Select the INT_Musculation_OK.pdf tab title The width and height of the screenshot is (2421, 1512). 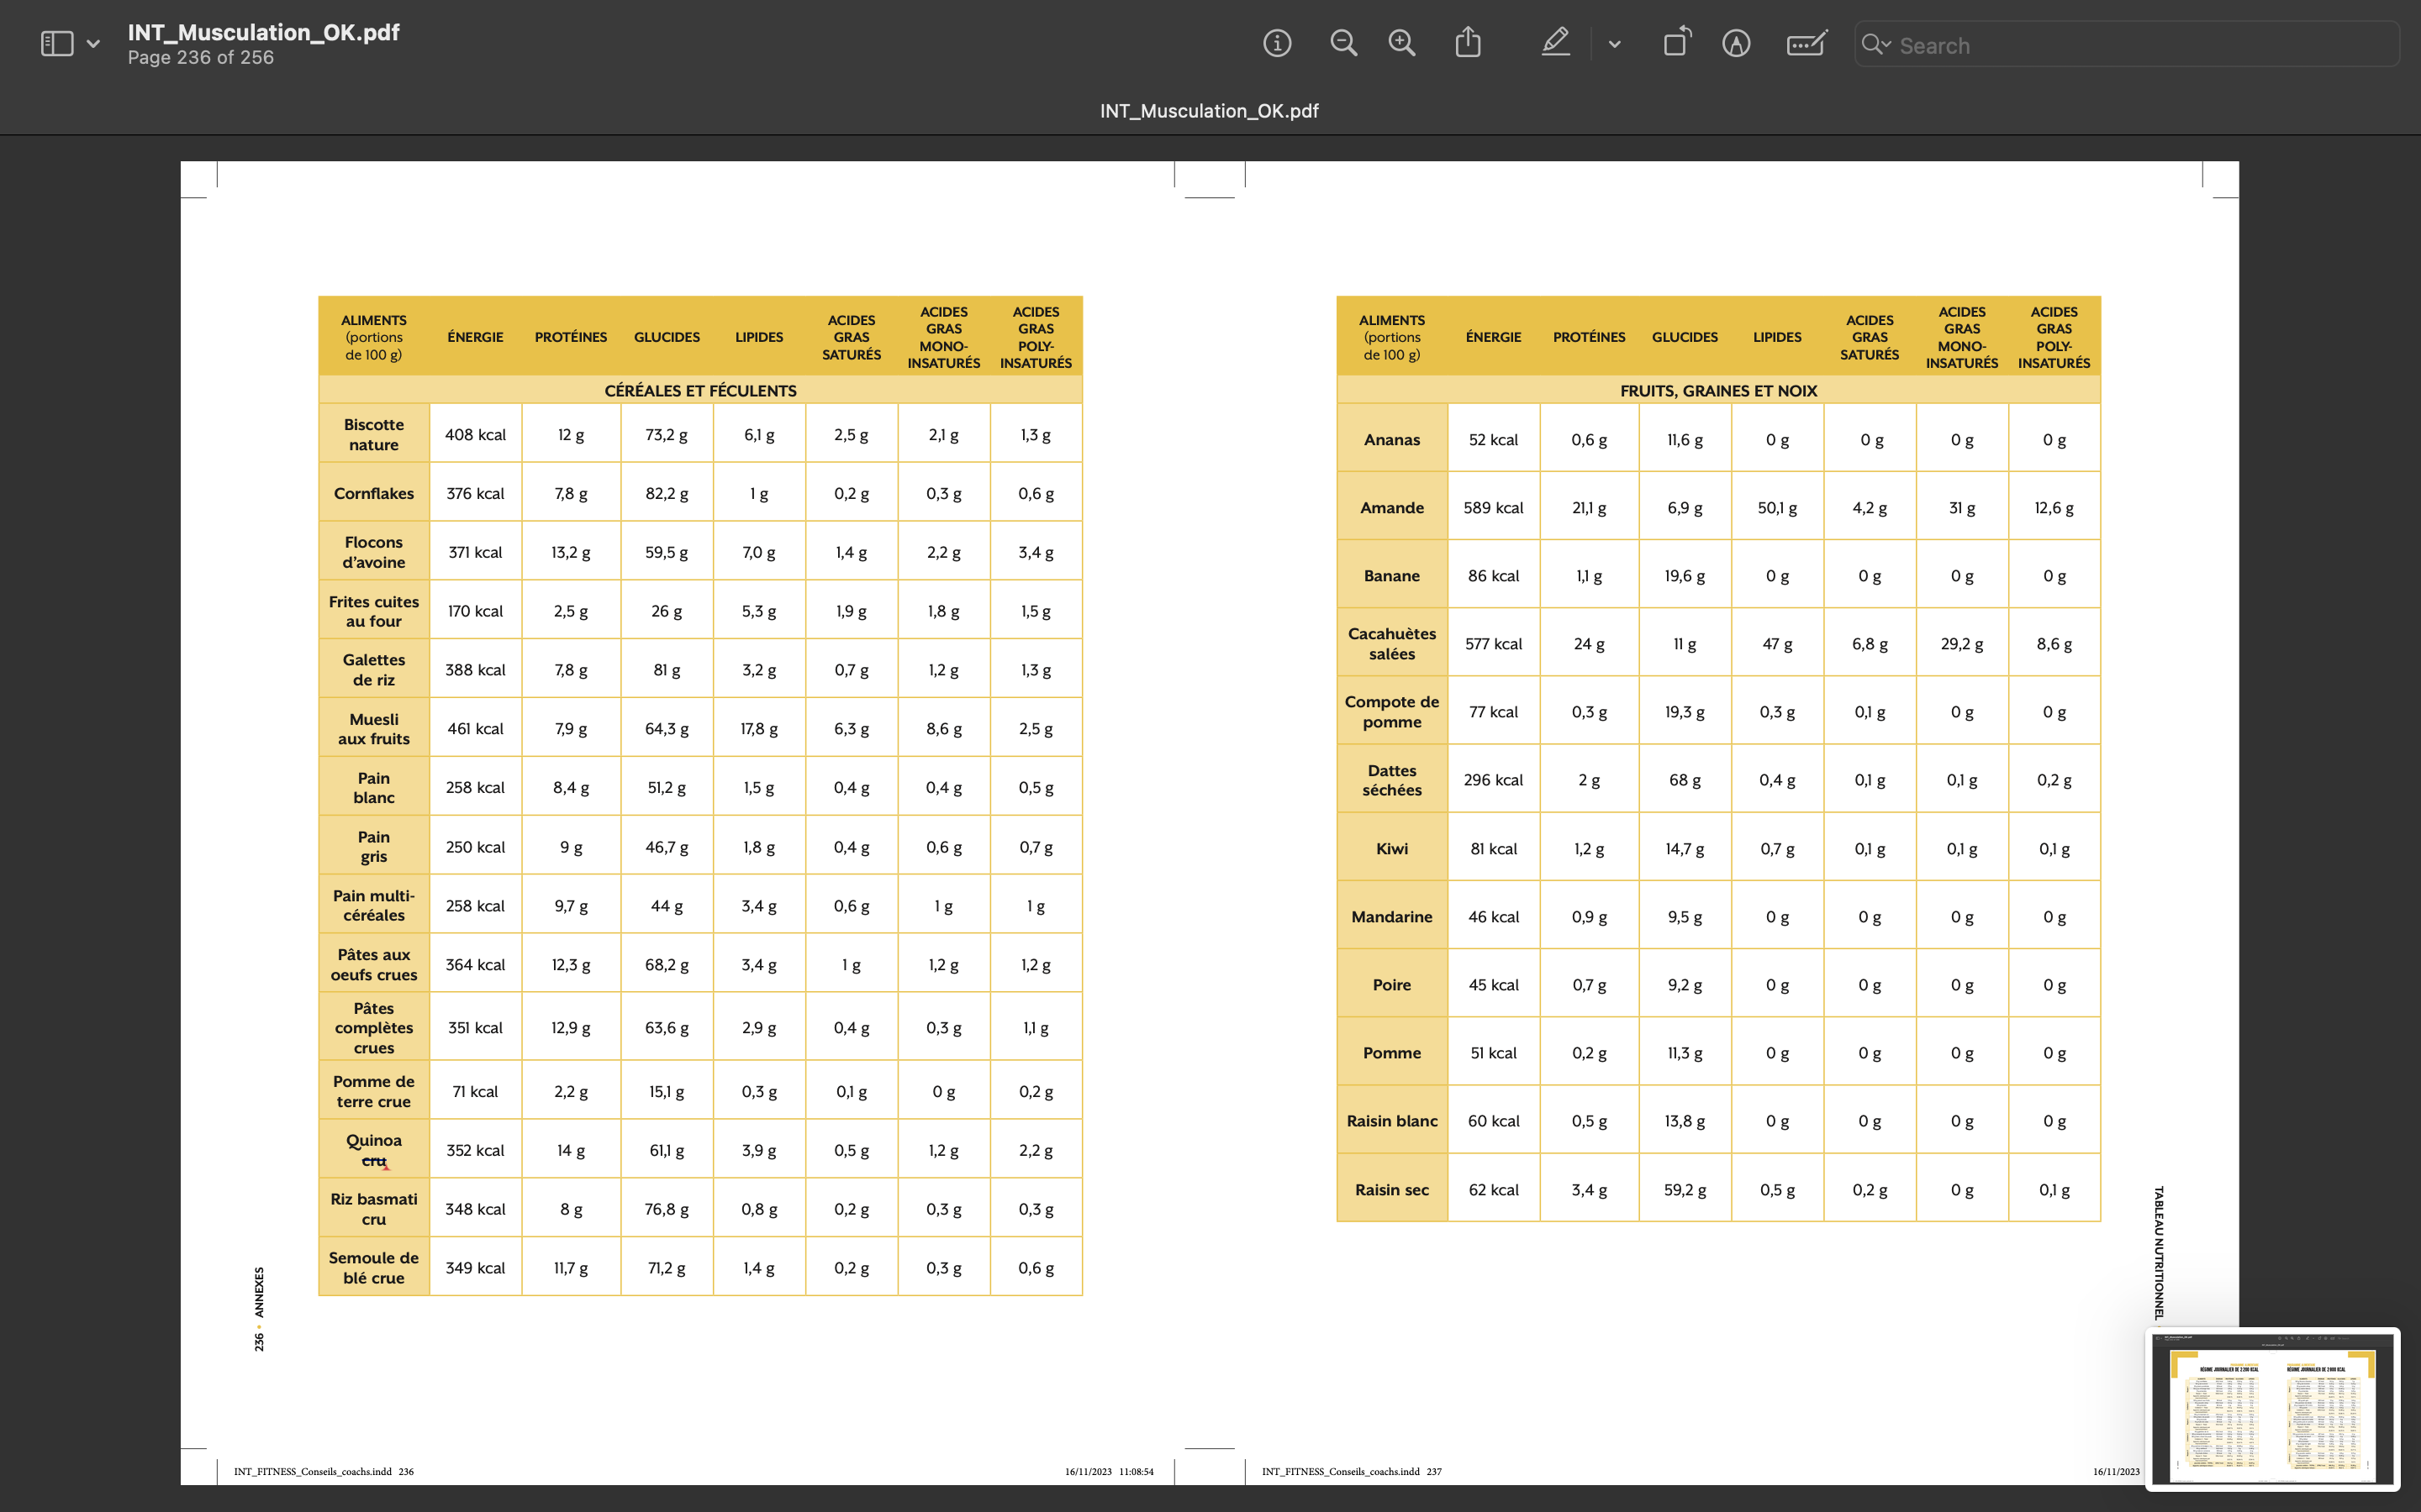tap(1209, 111)
